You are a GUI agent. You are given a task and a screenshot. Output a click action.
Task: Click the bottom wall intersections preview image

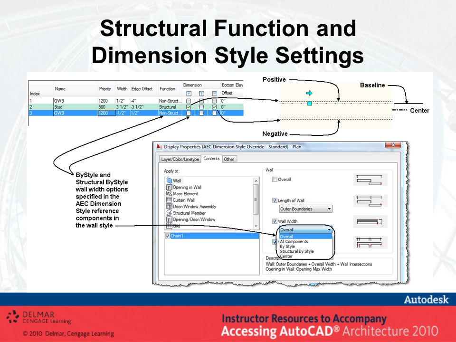pyautogui.click(x=370, y=242)
